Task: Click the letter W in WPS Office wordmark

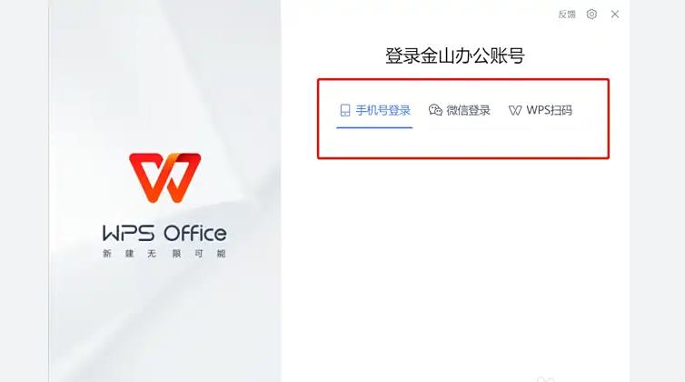Action: [111, 233]
